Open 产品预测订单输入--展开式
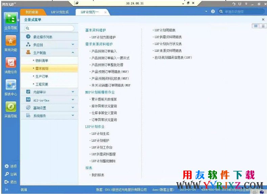Viewport: 267px width, 194px height. (111, 58)
